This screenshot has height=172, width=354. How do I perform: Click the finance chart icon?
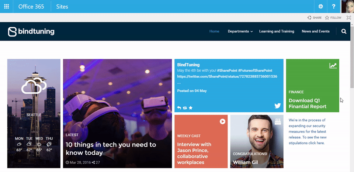tap(333, 66)
